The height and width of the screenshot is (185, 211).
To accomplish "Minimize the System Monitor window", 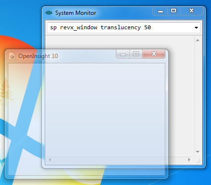I will [161, 11].
